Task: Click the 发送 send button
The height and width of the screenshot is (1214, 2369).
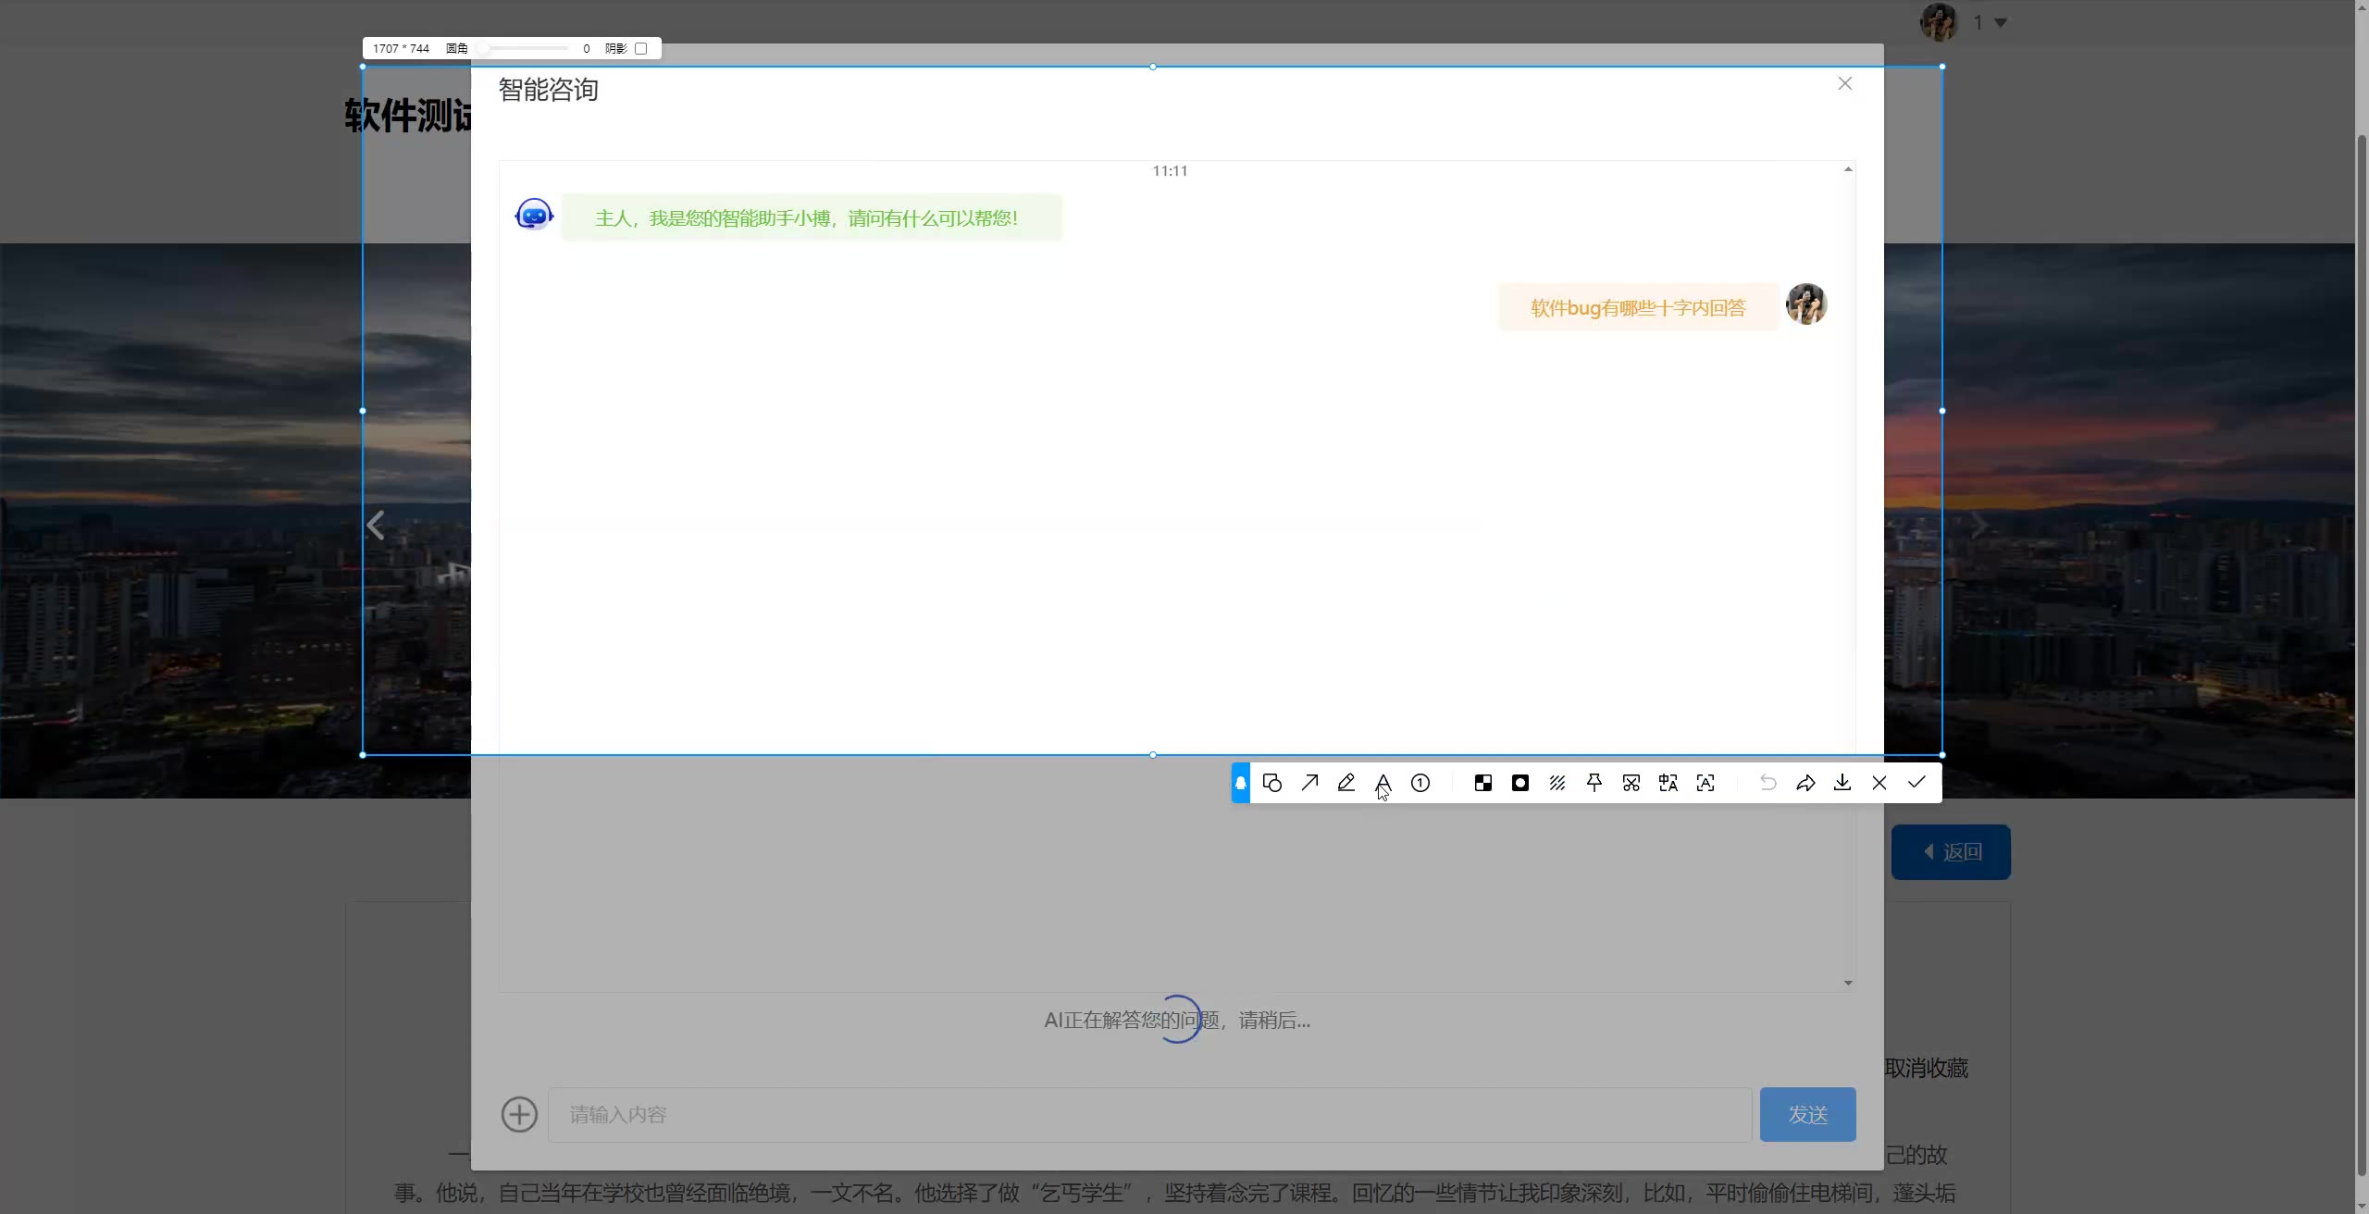Action: [x=1807, y=1114]
